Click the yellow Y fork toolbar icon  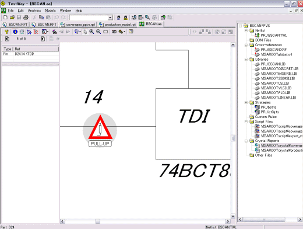point(6,32)
